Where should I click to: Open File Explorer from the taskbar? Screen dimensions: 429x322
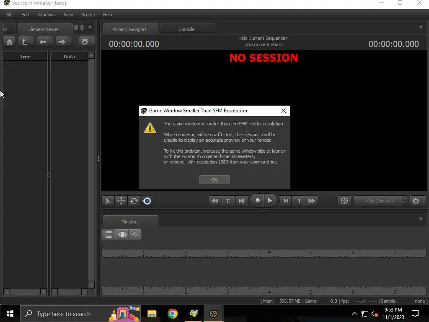coord(152,314)
